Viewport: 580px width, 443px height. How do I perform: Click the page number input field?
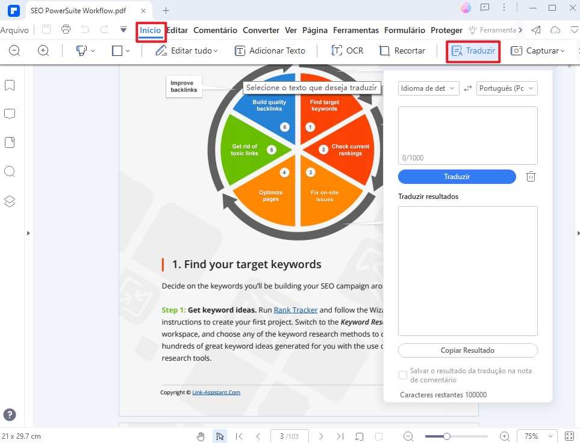pos(289,436)
